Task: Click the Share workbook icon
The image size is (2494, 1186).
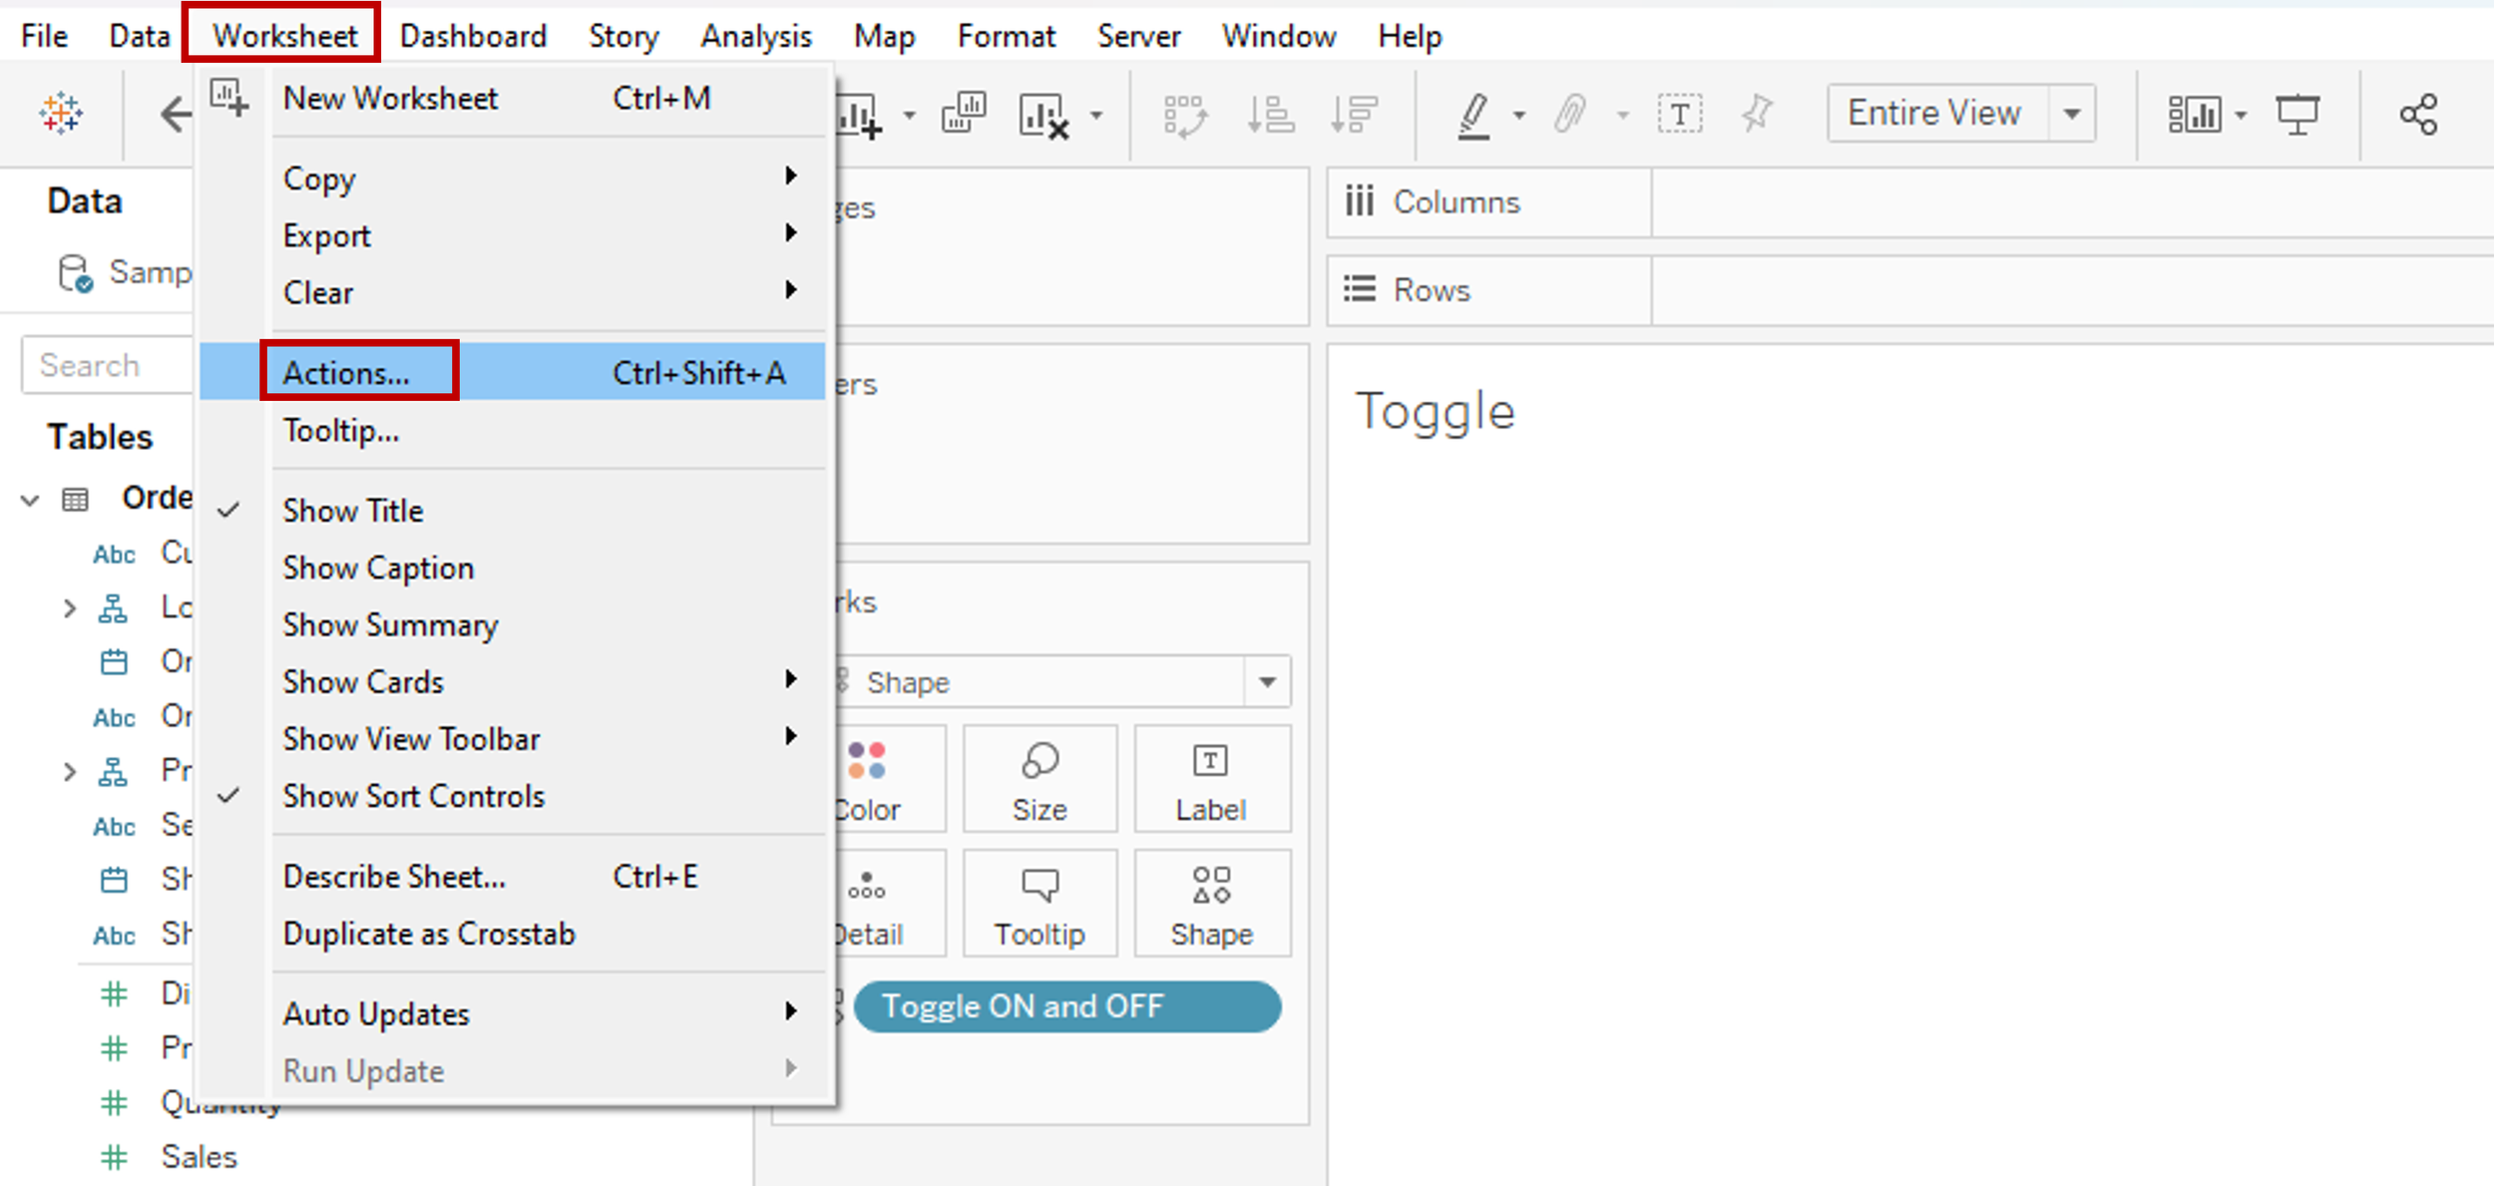Action: (2419, 114)
